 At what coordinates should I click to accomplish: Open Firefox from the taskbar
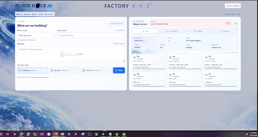[x=55, y=134]
